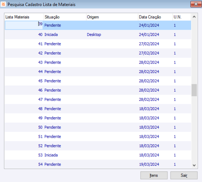Screen dimensions: 202x182
Task: Select list number 43
Action: [40, 62]
